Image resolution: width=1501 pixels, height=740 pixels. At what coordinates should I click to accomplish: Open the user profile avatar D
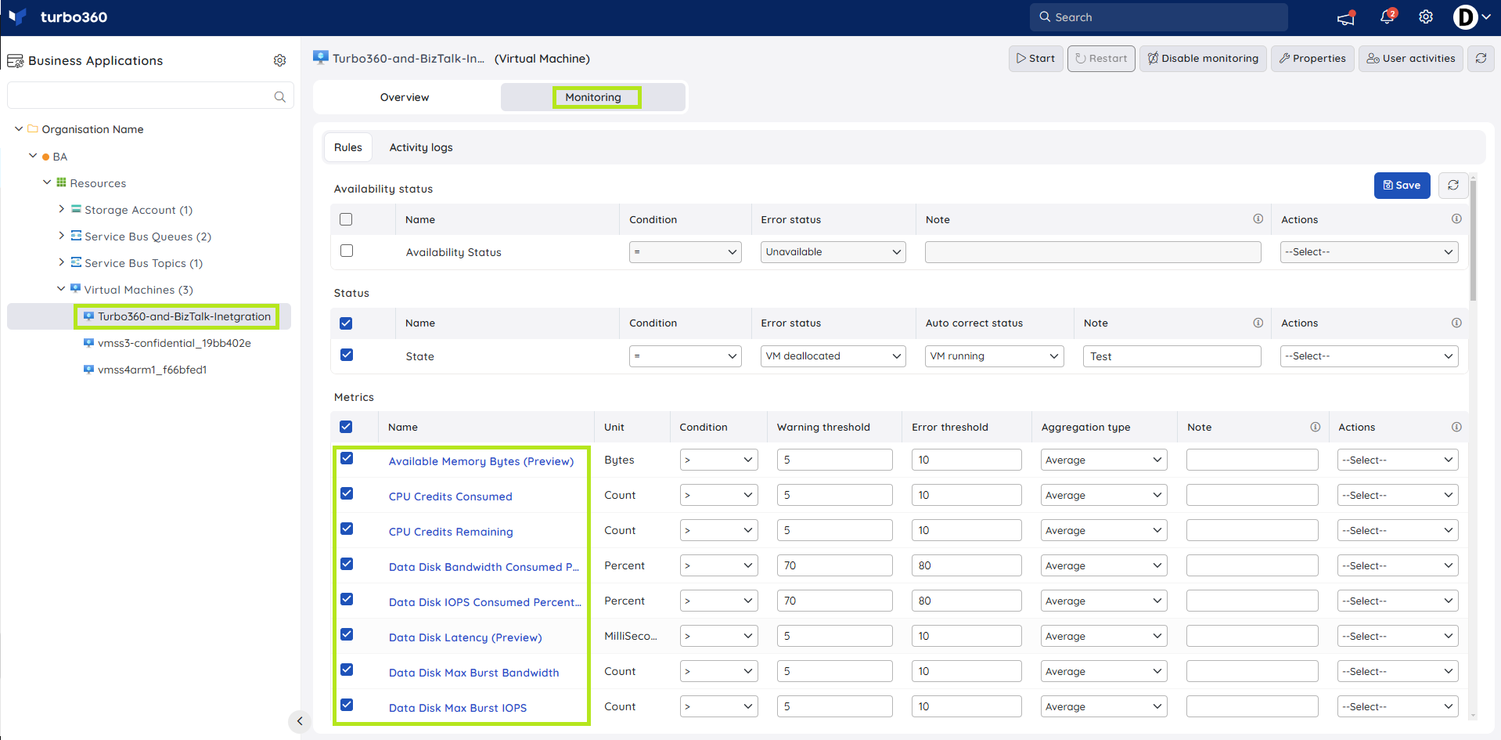point(1465,16)
